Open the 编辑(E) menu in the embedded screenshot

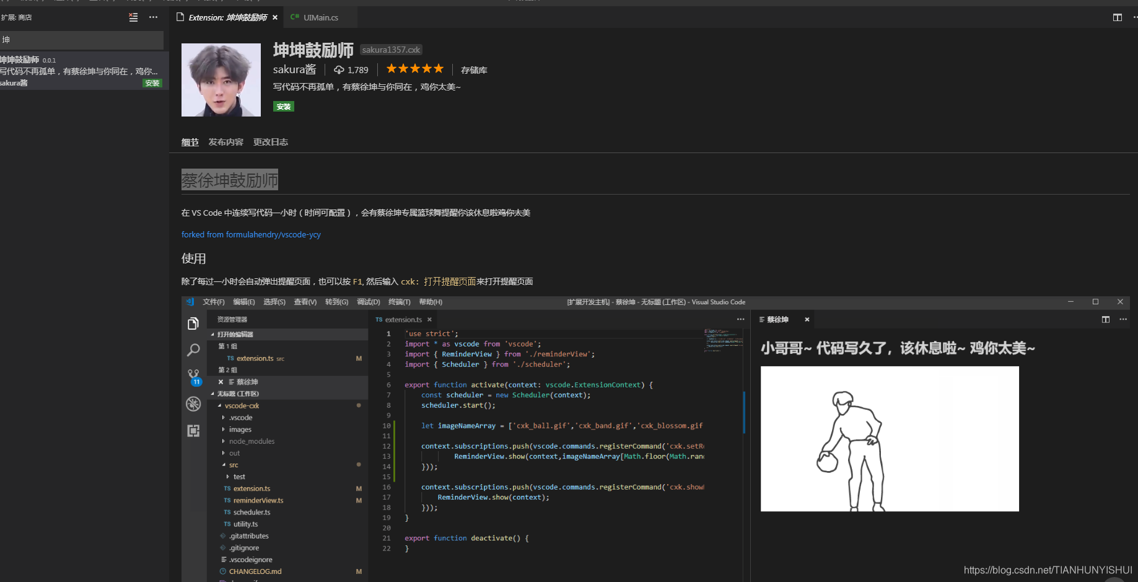tap(243, 302)
